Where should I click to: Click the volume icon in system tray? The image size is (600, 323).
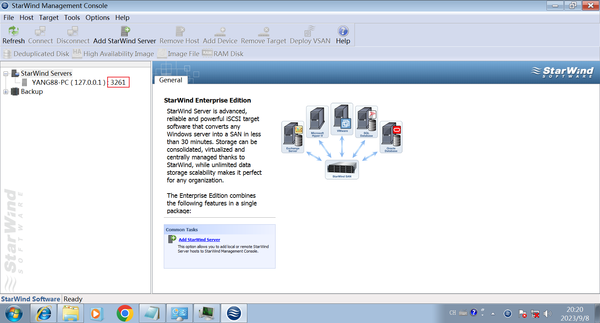click(547, 314)
